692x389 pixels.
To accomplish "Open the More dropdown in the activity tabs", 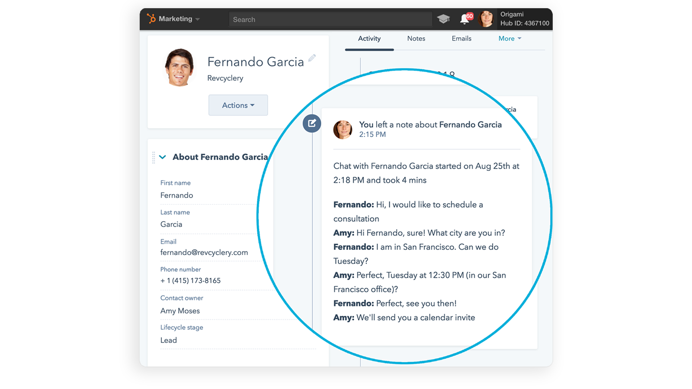I will point(509,38).
